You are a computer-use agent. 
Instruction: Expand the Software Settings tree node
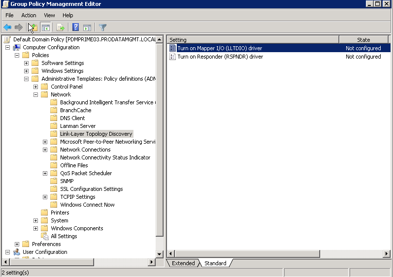point(27,63)
